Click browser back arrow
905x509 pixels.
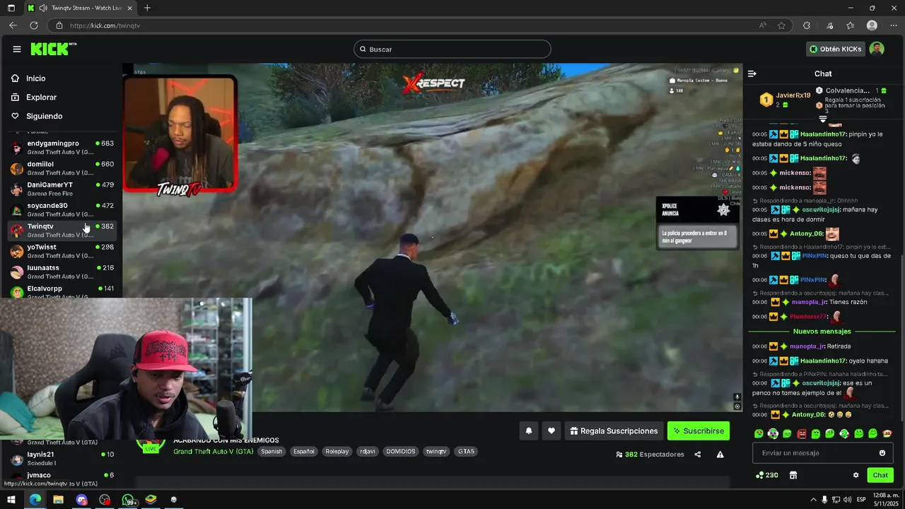13,25
